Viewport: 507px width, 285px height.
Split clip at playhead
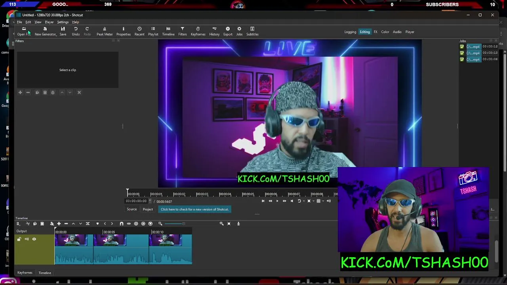click(88, 224)
